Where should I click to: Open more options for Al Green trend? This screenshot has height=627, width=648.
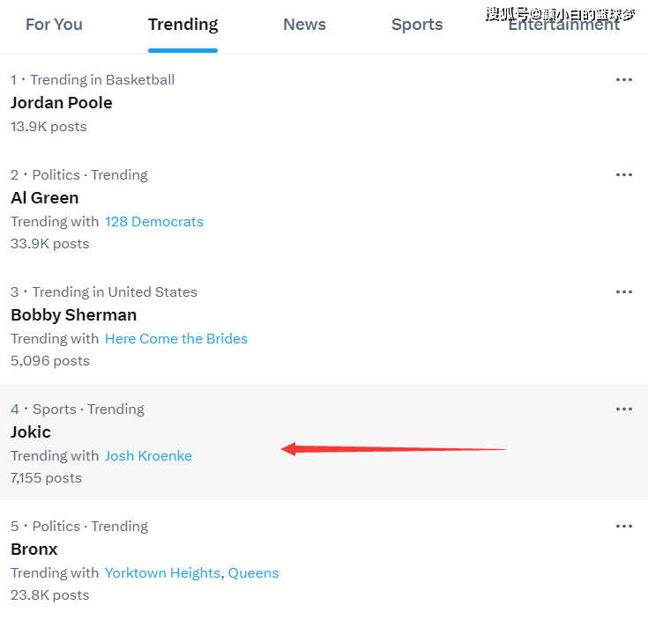(x=623, y=175)
